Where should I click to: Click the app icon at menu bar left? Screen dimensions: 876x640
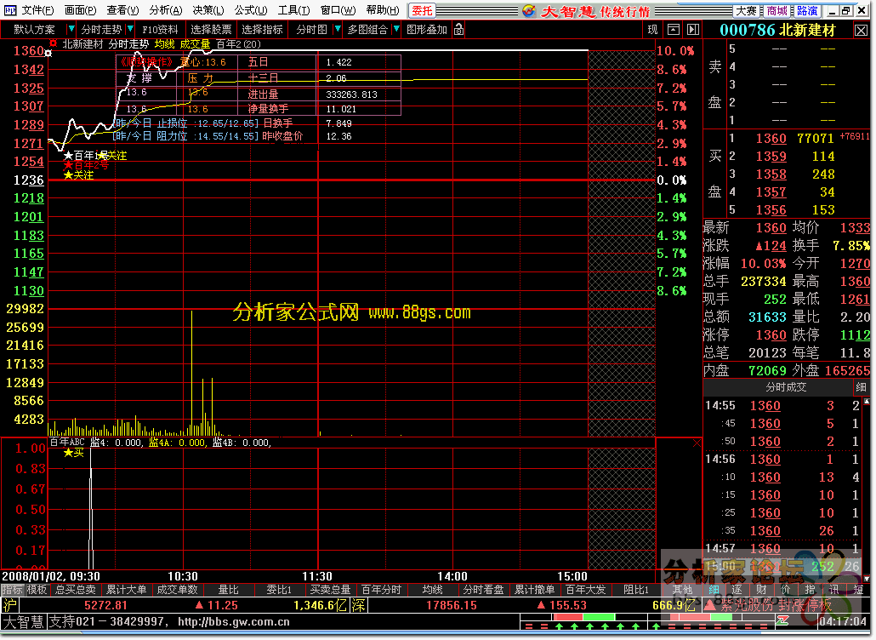(x=10, y=10)
